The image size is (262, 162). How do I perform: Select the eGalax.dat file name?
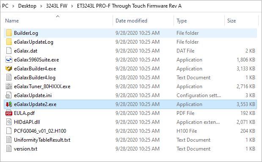tap(25, 51)
